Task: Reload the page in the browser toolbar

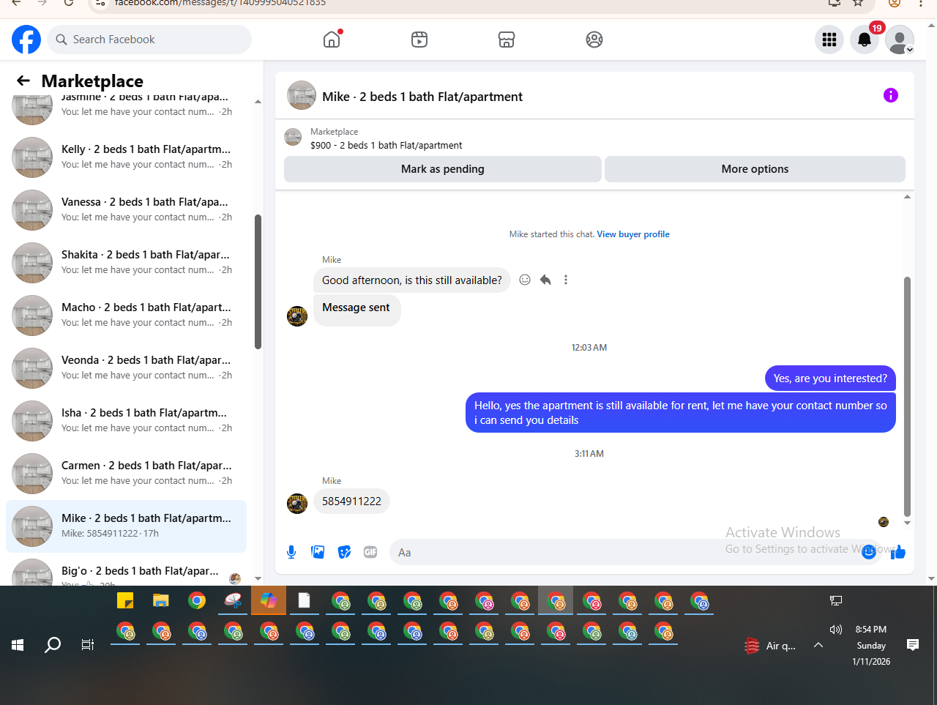Action: pos(69,3)
